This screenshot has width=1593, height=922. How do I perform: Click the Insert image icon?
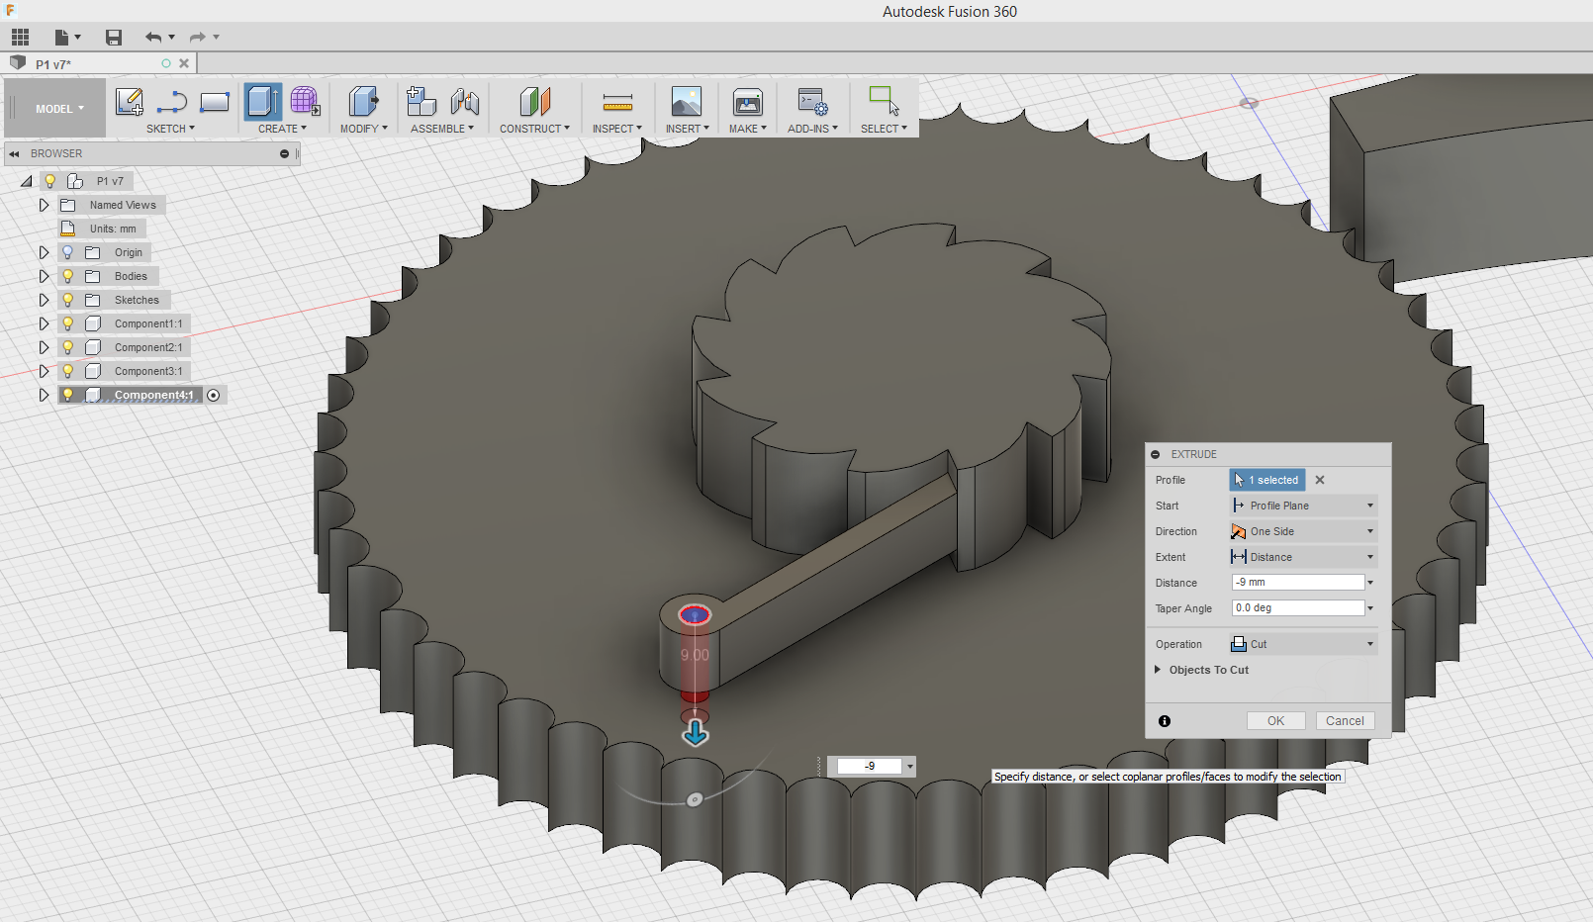(x=686, y=101)
